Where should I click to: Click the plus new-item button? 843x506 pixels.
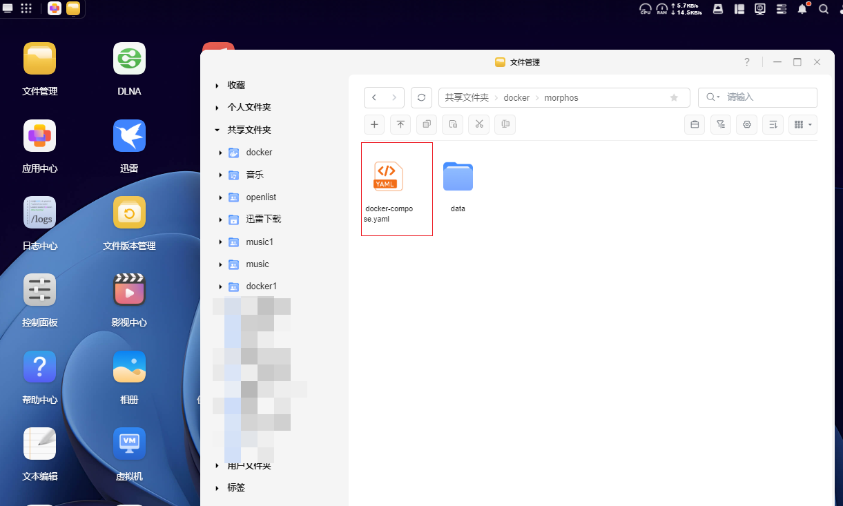click(374, 124)
